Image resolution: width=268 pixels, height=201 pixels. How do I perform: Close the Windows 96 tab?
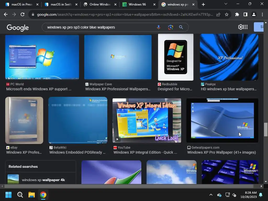point(154,4)
